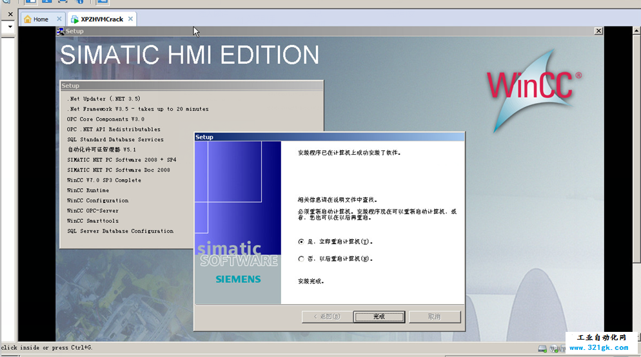Click the 'click inside or press Ctrl+G' status text

[x=46, y=347]
